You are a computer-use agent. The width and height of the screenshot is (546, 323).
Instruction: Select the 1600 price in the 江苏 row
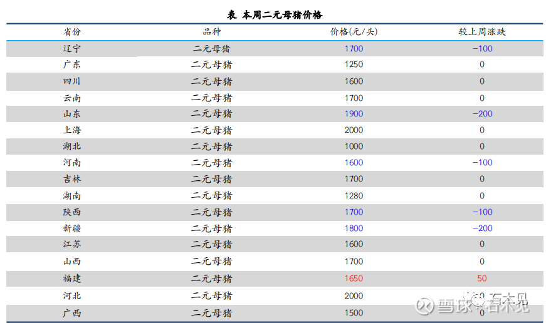tap(354, 244)
